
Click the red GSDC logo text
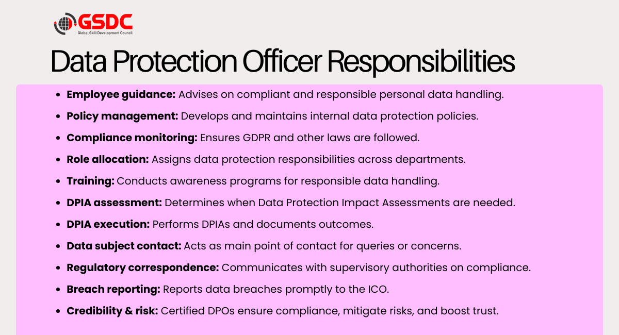coord(105,21)
